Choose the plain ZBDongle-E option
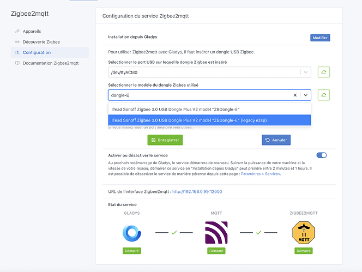362x272 pixels. (210, 109)
